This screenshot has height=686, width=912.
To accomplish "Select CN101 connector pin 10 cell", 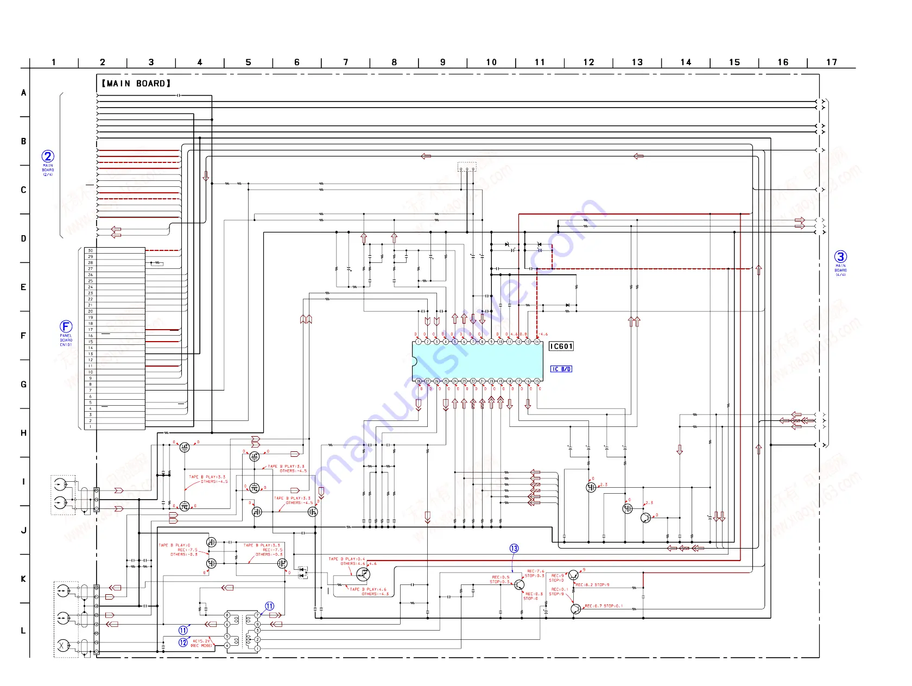I will [91, 372].
